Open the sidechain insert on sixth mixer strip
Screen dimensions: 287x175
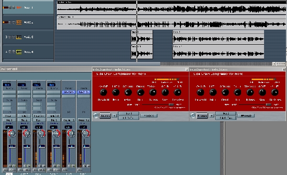(83, 92)
